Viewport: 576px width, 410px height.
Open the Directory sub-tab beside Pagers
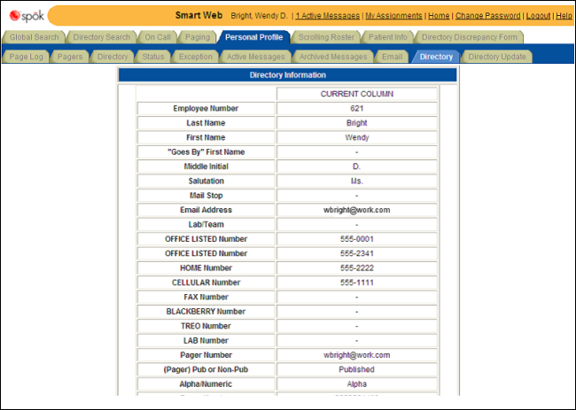pyautogui.click(x=113, y=57)
